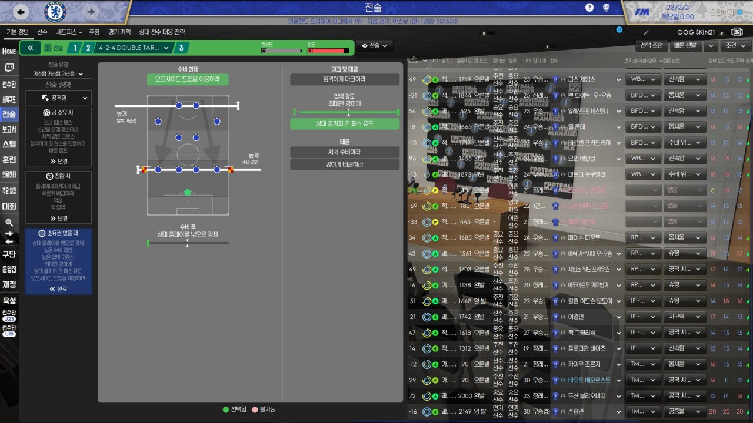This screenshot has height=423, width=753.
Task: Select player name 손흥민 in the list
Action: click(x=577, y=412)
